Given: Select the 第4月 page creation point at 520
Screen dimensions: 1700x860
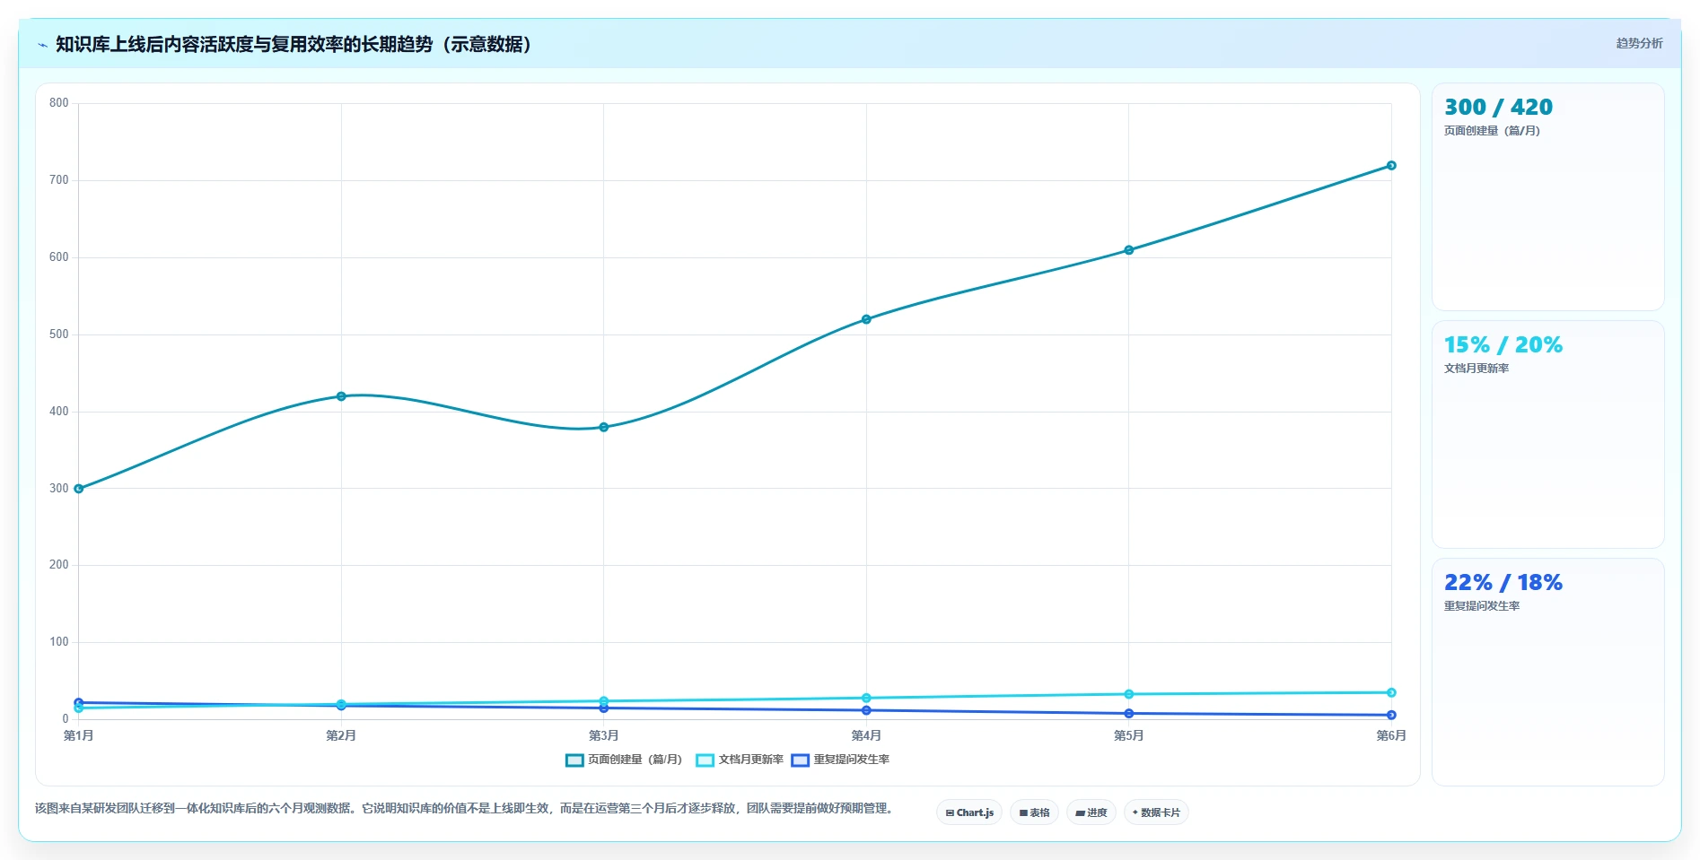Looking at the screenshot, I should (866, 319).
